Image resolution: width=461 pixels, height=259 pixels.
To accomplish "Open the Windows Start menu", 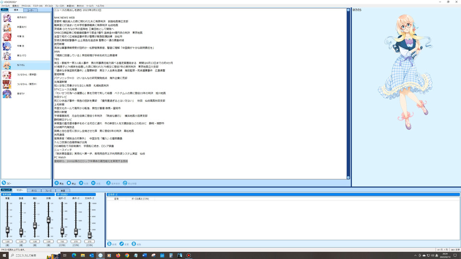I will pos(4,256).
